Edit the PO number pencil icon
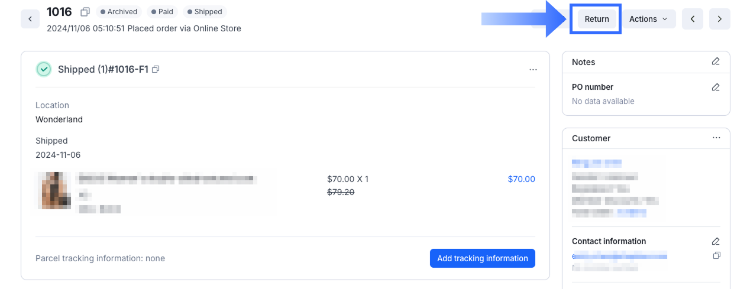 point(716,87)
